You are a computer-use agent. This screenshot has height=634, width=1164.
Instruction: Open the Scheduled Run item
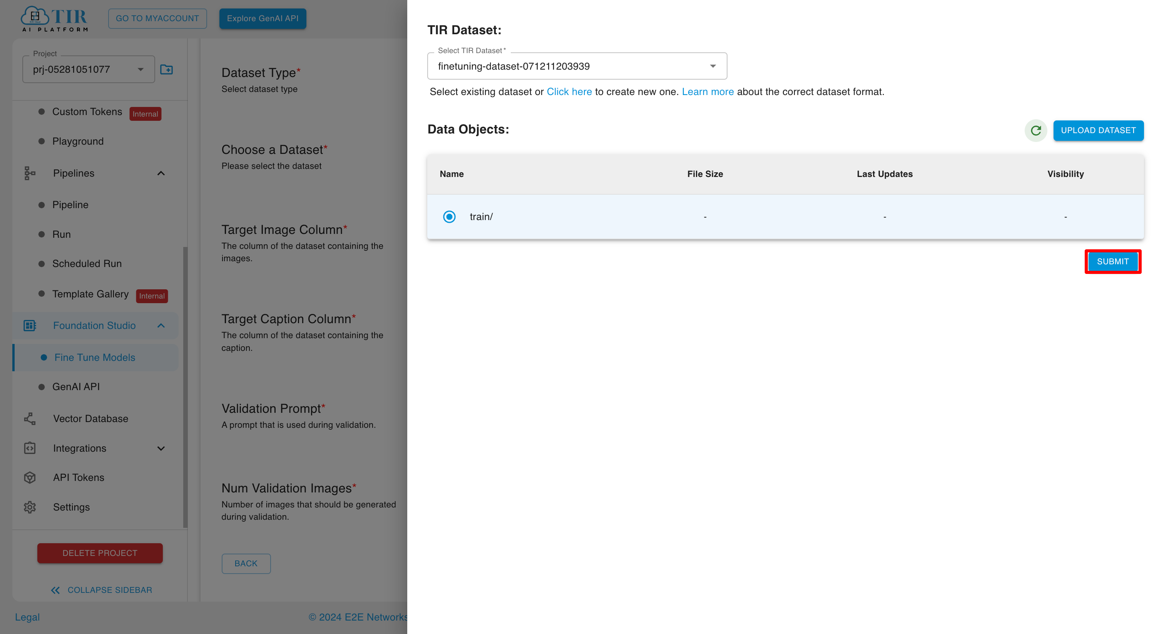pyautogui.click(x=87, y=264)
